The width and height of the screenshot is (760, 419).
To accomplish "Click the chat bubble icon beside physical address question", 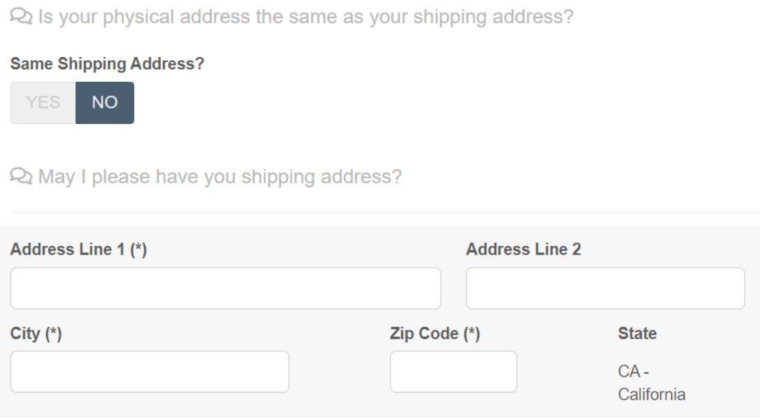I will point(19,16).
